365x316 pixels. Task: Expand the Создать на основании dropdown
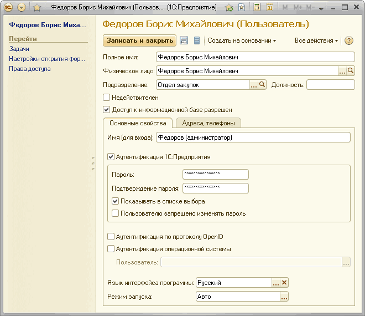coord(242,40)
